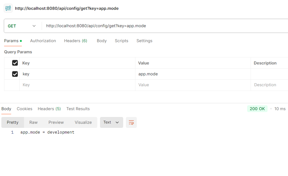Switch response view to Preview
The image size is (288, 176).
pos(56,122)
